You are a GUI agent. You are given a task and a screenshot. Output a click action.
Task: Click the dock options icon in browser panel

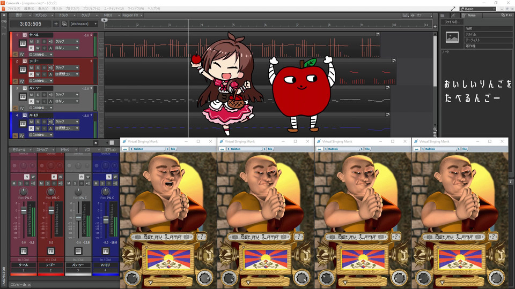pos(503,15)
